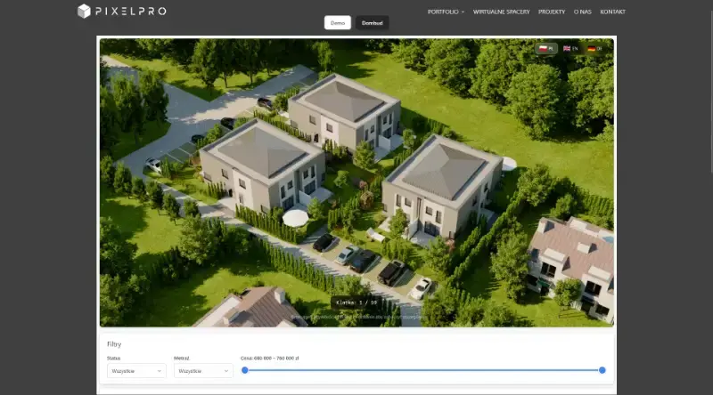Viewport: 713px width, 395px height.
Task: Go to Wirtualne Spacery page
Action: 501,12
